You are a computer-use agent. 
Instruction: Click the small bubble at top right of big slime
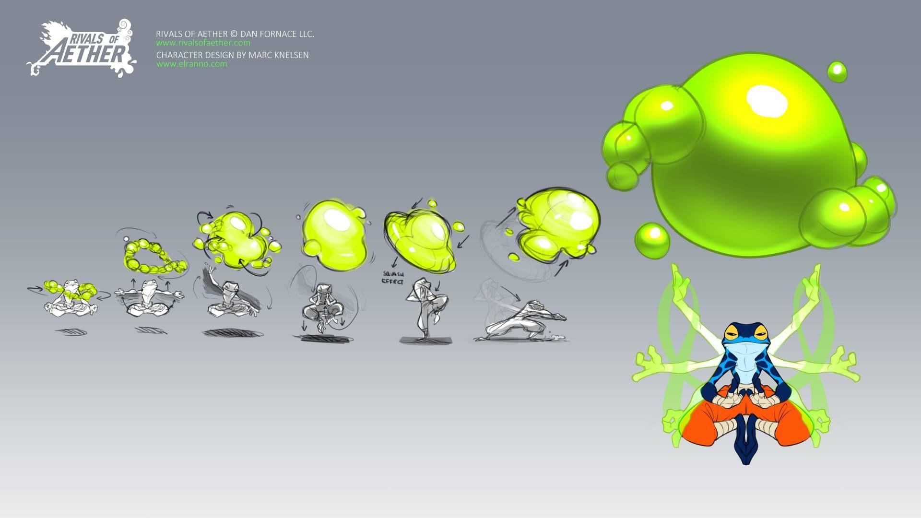837,72
